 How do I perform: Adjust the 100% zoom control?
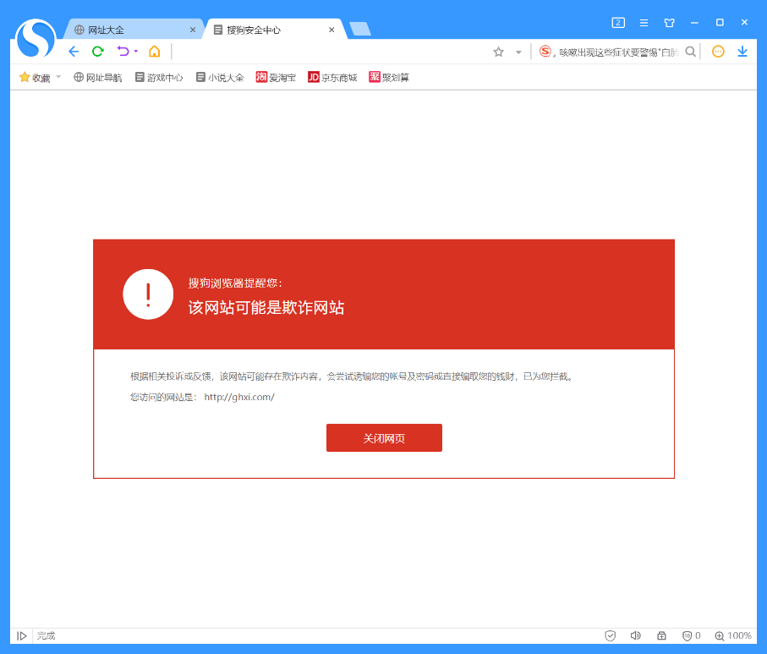[x=732, y=635]
